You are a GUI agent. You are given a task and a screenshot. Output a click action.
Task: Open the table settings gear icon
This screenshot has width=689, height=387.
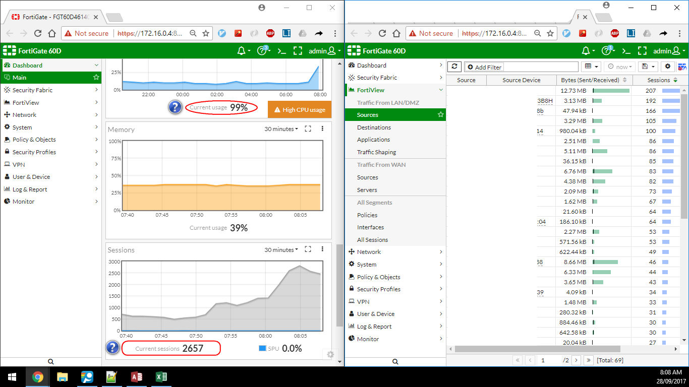coord(667,66)
